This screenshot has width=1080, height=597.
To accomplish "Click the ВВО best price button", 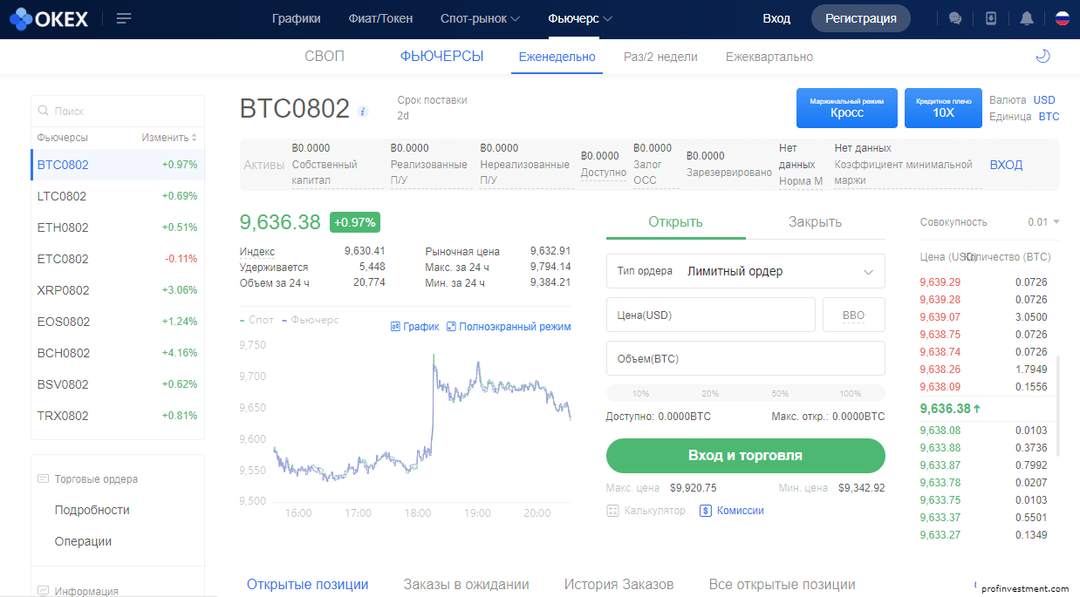I will [854, 315].
